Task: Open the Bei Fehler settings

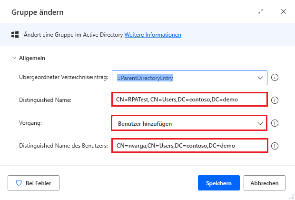Action: (x=33, y=183)
